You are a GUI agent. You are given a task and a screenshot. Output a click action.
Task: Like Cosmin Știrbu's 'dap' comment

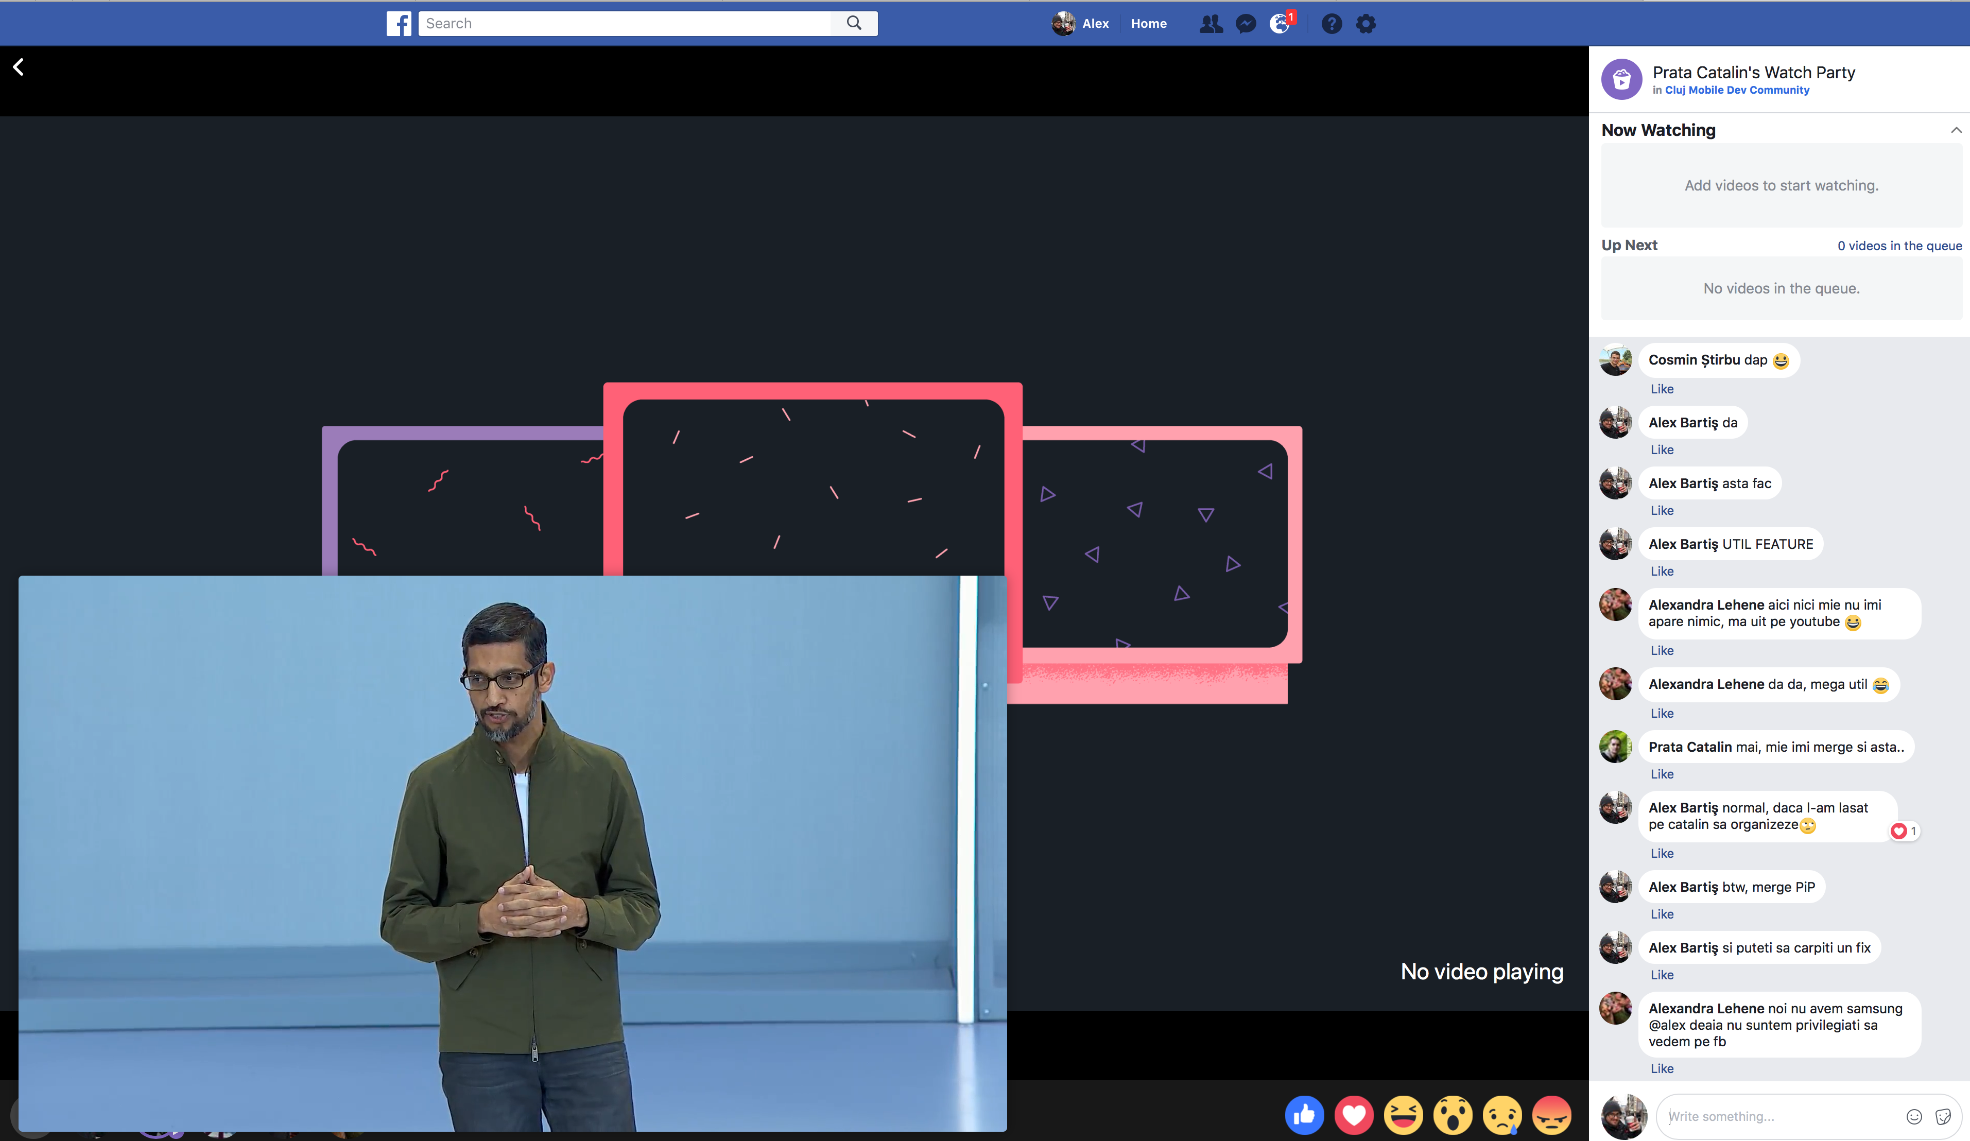[x=1662, y=388]
